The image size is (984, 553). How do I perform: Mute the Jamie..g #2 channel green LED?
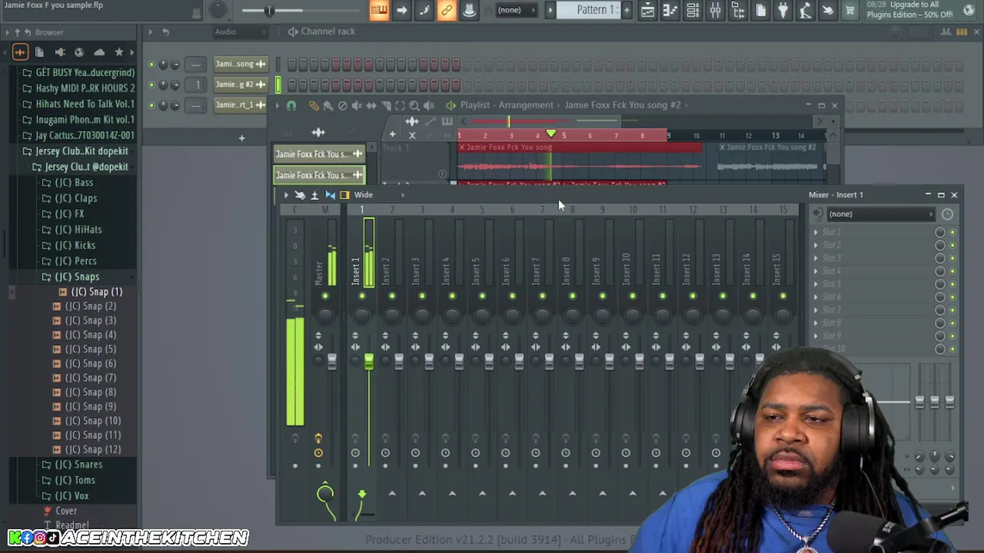(x=151, y=84)
